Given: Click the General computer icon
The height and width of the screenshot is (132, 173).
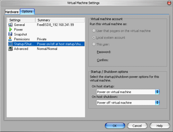Looking at the screenshot, I should (10, 25).
